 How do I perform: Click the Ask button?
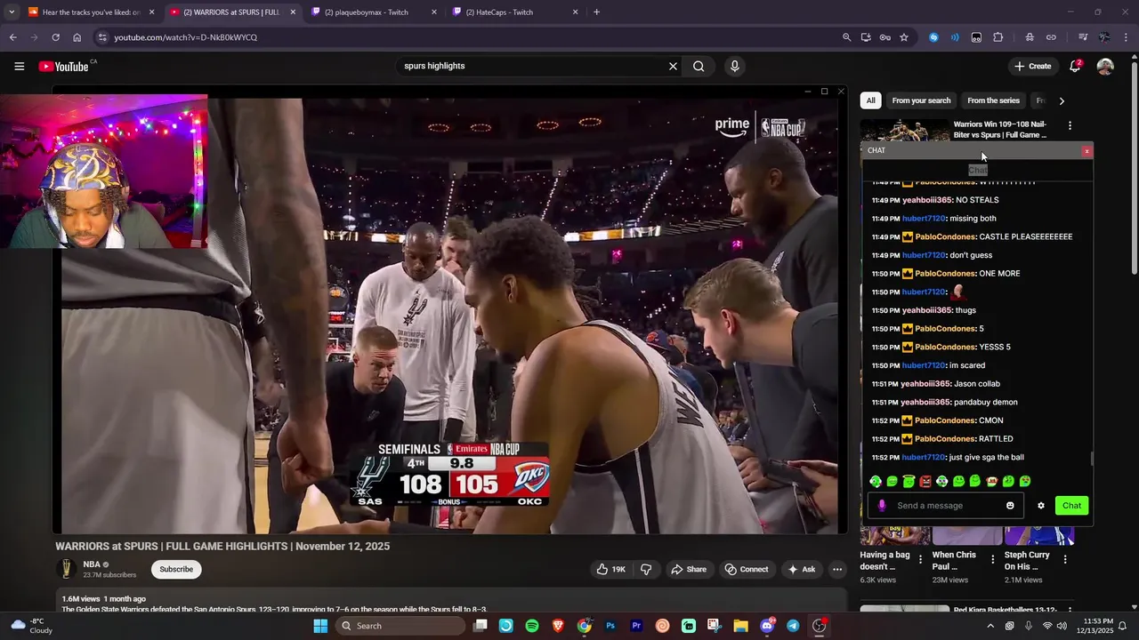point(801,570)
